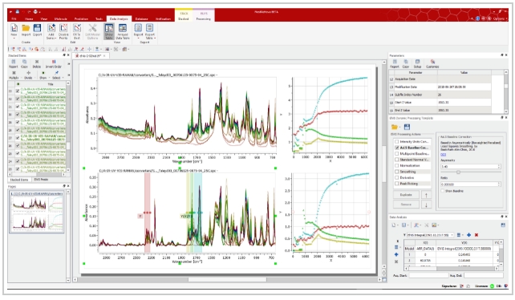Click the page thumbnail in Pages panel
The image size is (515, 300).
tap(37, 213)
